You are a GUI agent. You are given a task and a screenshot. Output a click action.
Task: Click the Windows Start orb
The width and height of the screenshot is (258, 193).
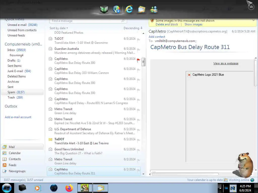click(x=7, y=188)
